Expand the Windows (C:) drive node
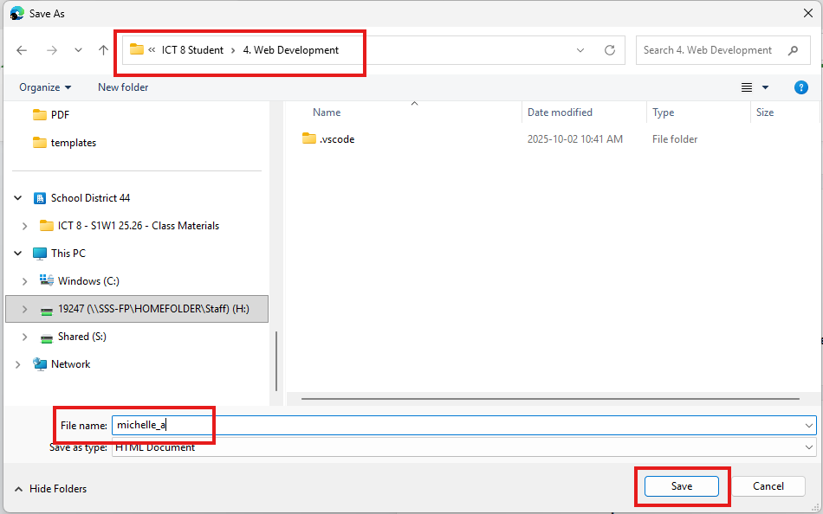 24,281
